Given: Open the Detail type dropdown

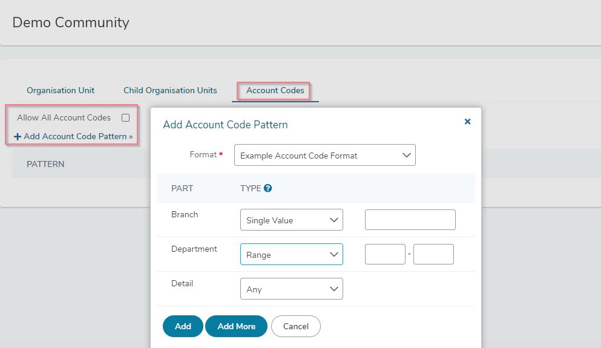Looking at the screenshot, I should (x=291, y=289).
